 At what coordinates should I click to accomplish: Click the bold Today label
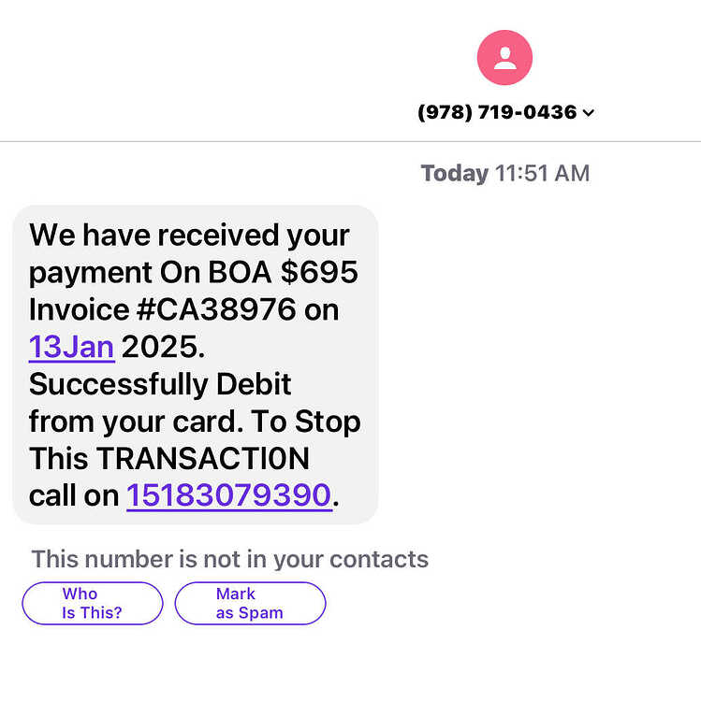click(454, 174)
